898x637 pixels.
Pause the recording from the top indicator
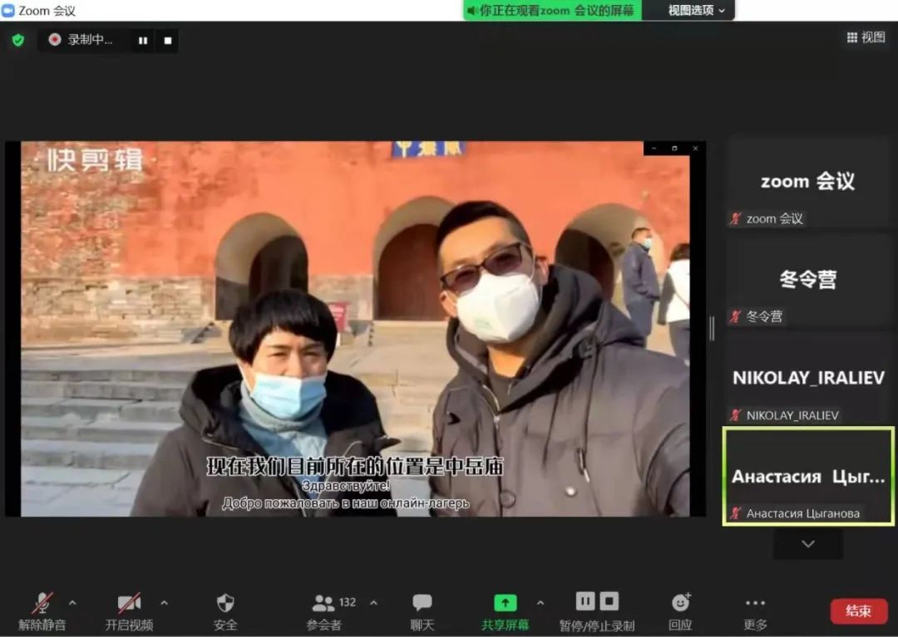[x=142, y=40]
